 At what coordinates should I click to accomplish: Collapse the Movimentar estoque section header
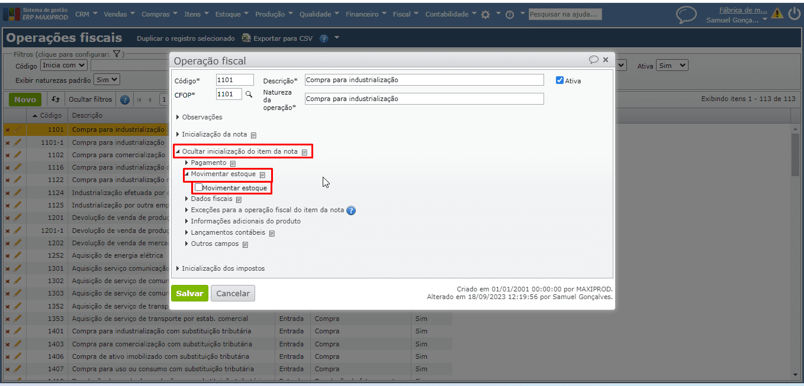point(220,174)
